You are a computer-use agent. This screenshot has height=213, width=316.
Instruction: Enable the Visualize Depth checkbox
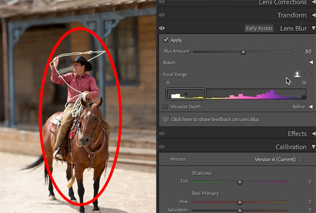165,107
